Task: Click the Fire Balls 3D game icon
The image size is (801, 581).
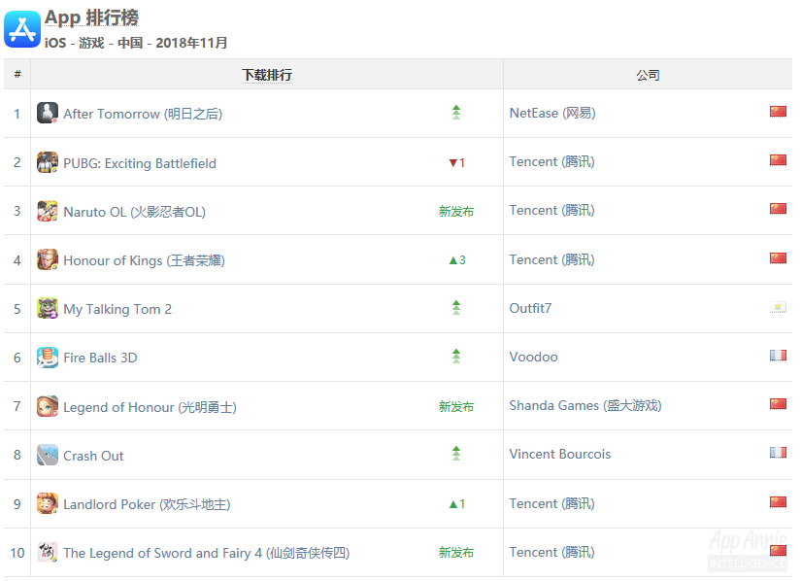Action: [48, 358]
